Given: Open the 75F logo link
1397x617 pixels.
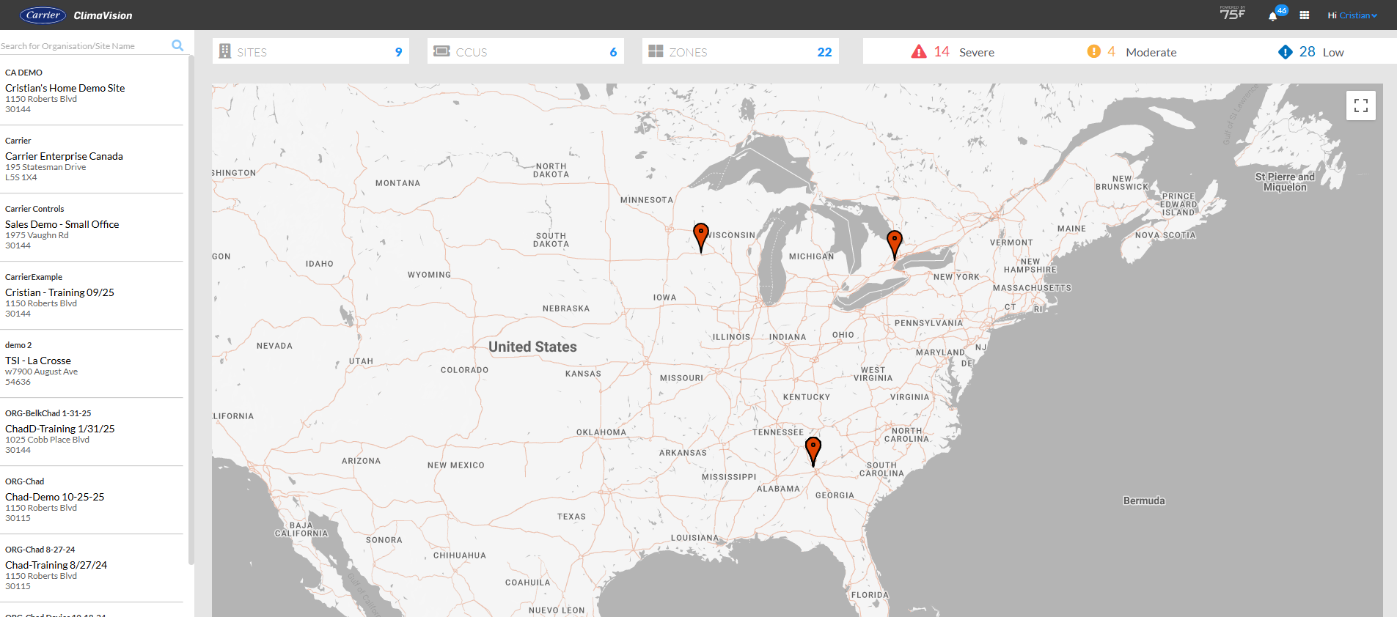Looking at the screenshot, I should pos(1233,13).
